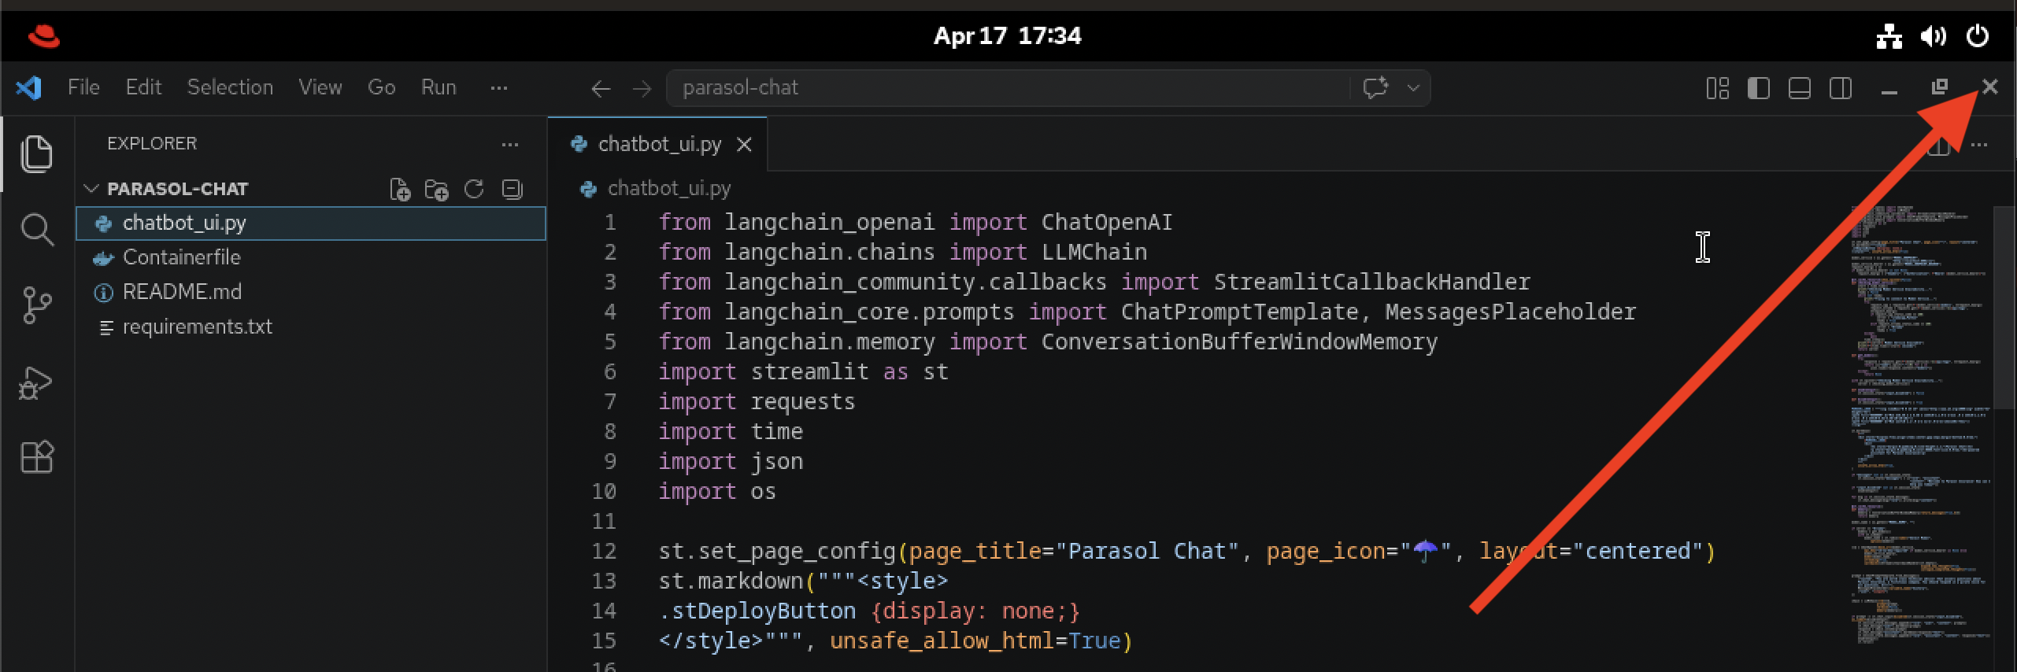
Task: Toggle the primary side bar visibility
Action: [x=1758, y=88]
